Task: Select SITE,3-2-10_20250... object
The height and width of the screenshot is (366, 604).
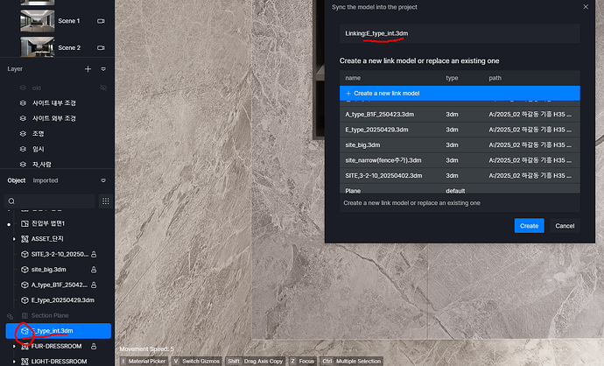Action: 60,254
